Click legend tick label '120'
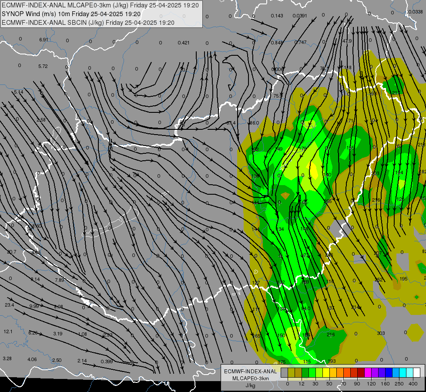Screen dimensions: 426x392 click(x=371, y=384)
